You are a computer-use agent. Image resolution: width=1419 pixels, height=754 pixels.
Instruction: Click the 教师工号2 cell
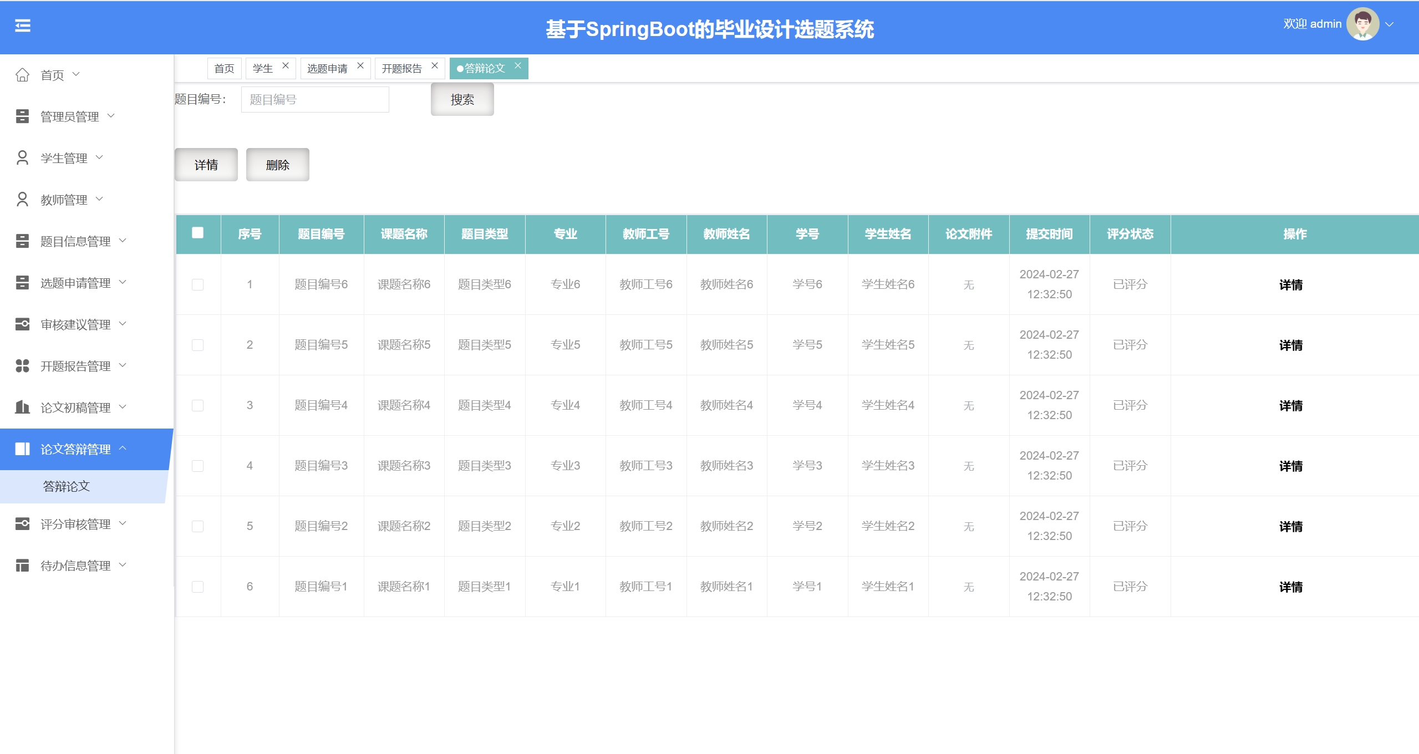coord(646,526)
